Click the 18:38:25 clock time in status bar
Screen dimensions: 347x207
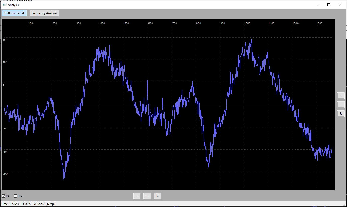[25, 204]
